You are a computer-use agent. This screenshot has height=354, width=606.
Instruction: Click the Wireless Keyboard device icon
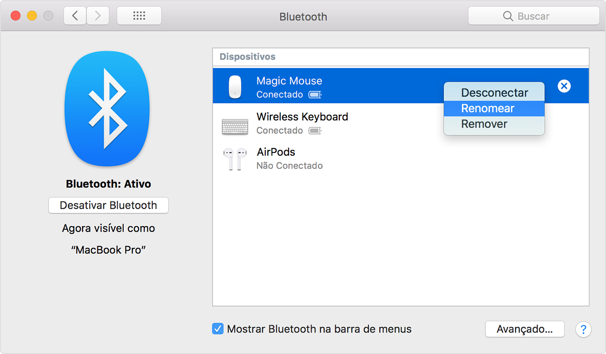click(235, 126)
